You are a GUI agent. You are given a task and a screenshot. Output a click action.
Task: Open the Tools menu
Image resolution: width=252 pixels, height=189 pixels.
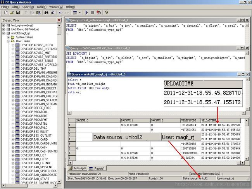click(41, 7)
